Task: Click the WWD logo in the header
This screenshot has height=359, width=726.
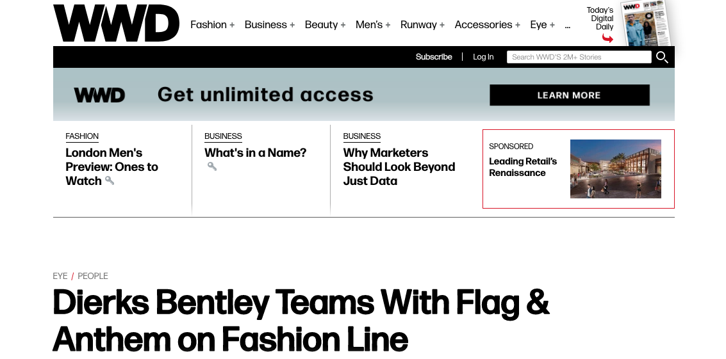Action: 116,23
